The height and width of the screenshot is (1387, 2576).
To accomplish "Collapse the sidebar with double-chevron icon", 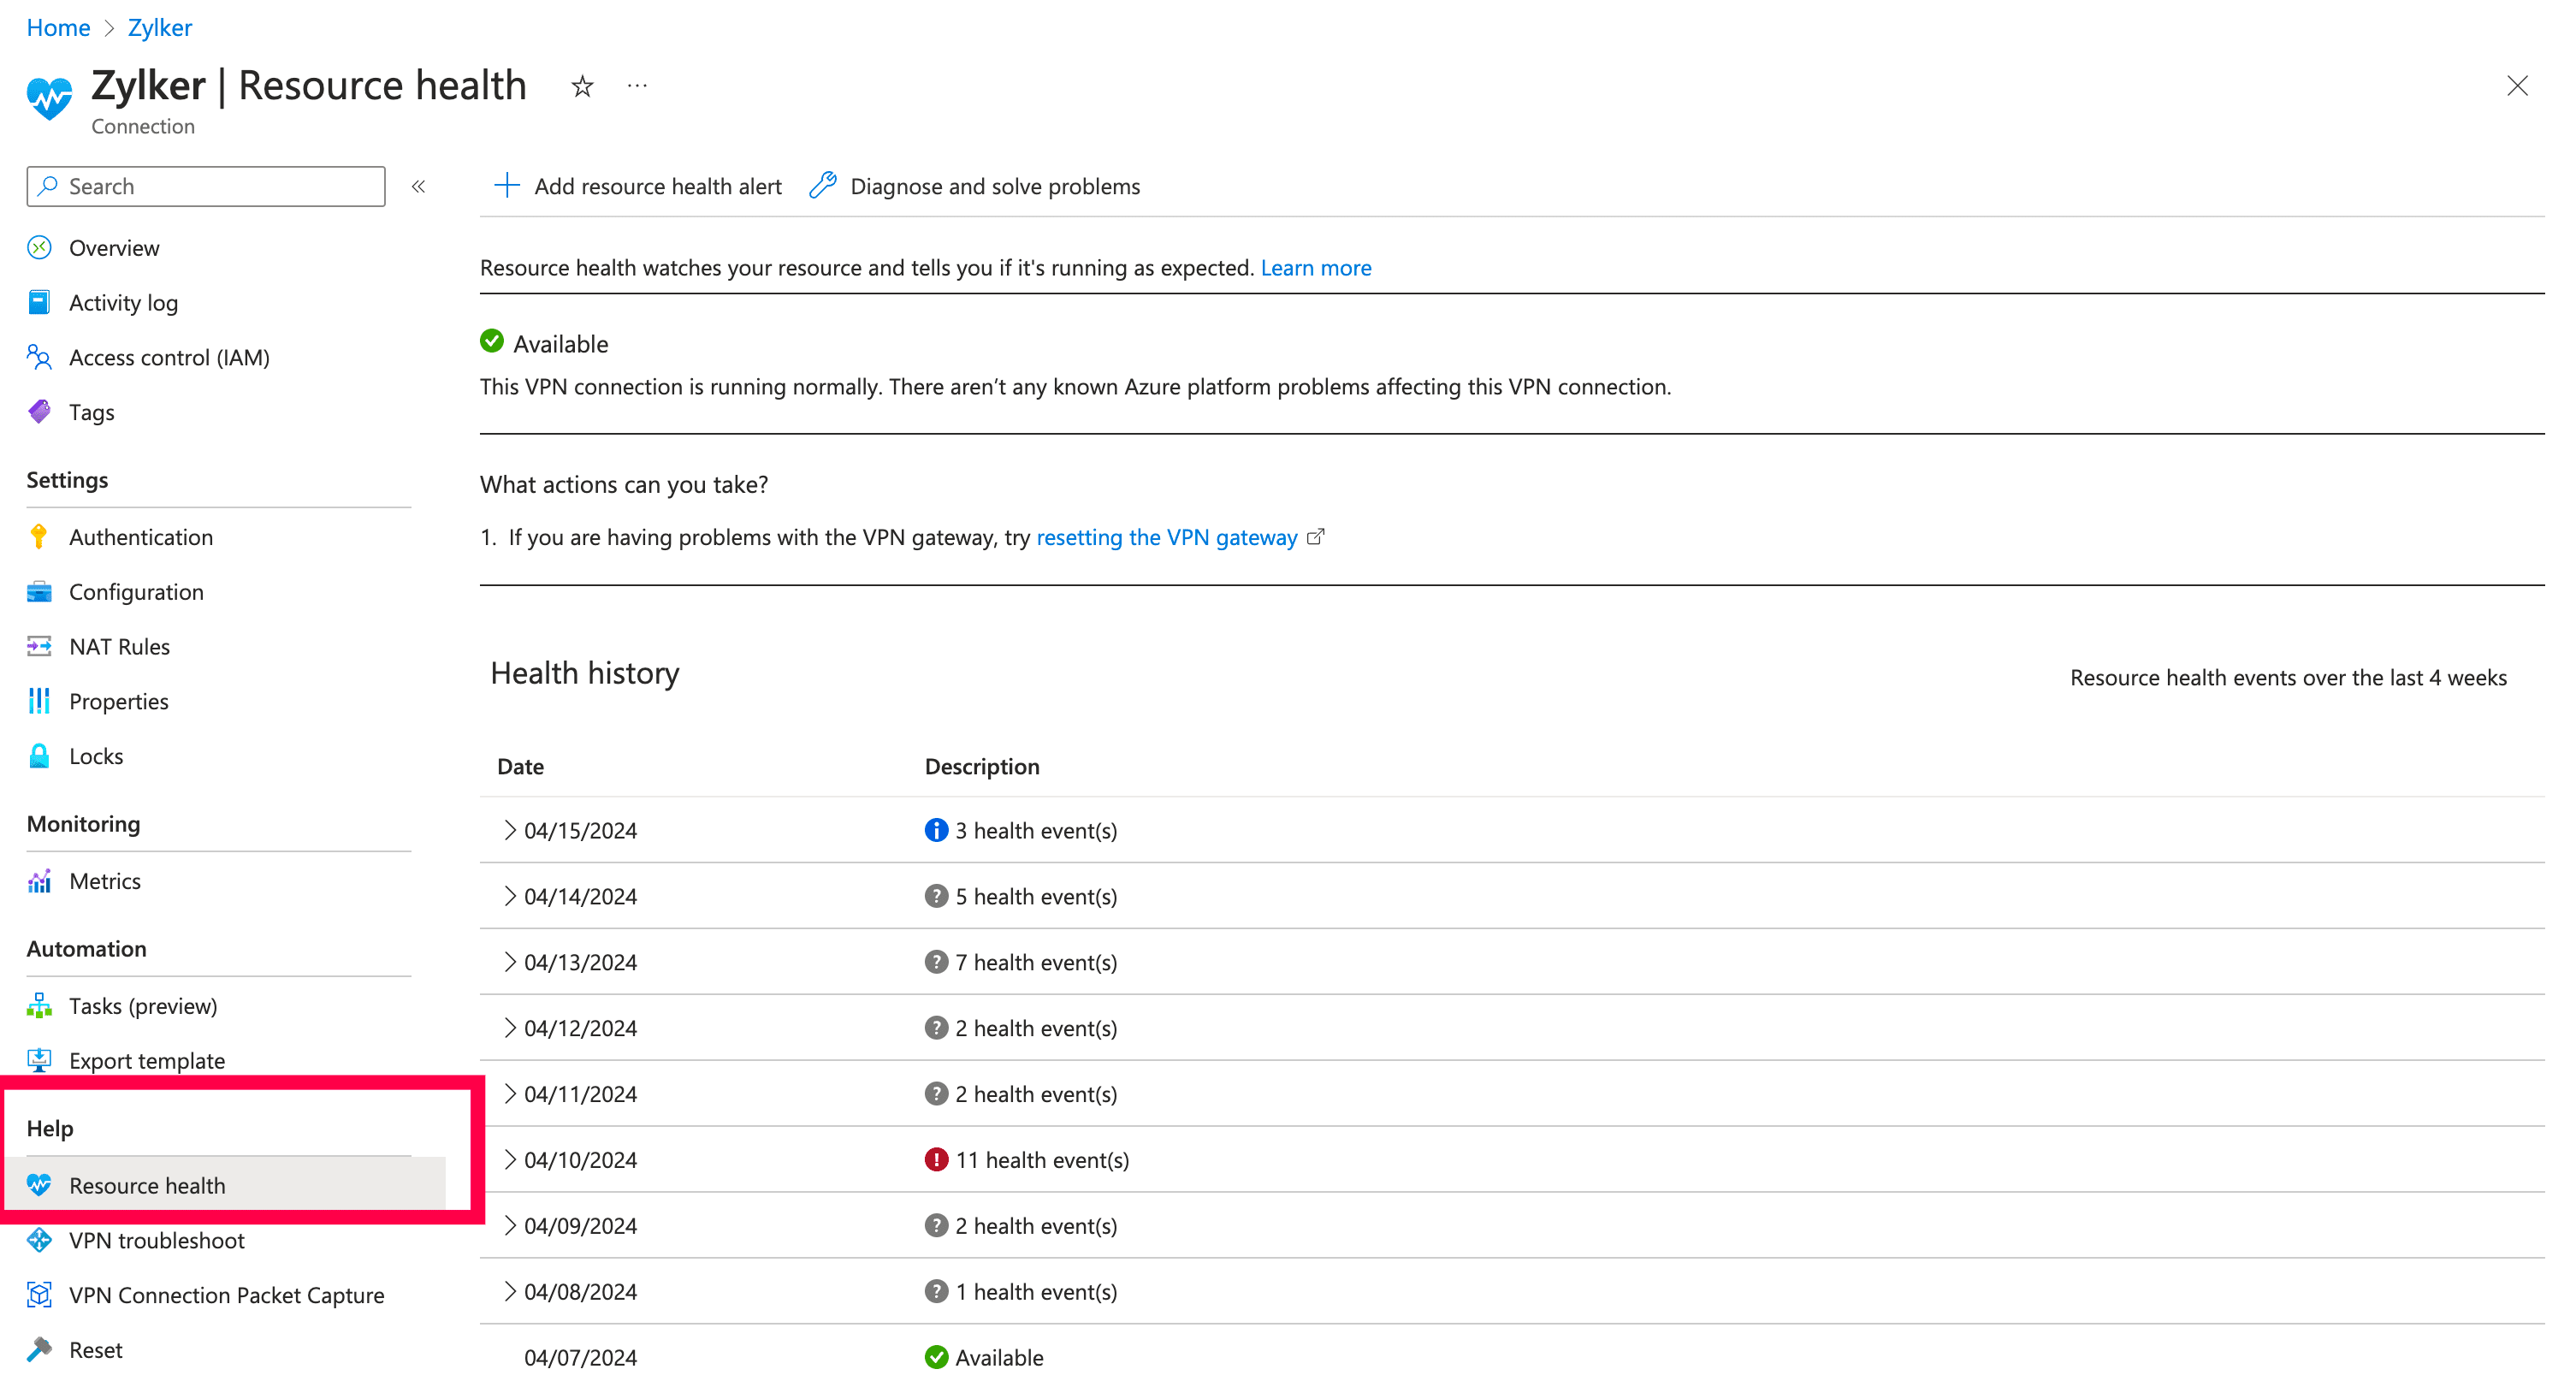I will (x=419, y=187).
